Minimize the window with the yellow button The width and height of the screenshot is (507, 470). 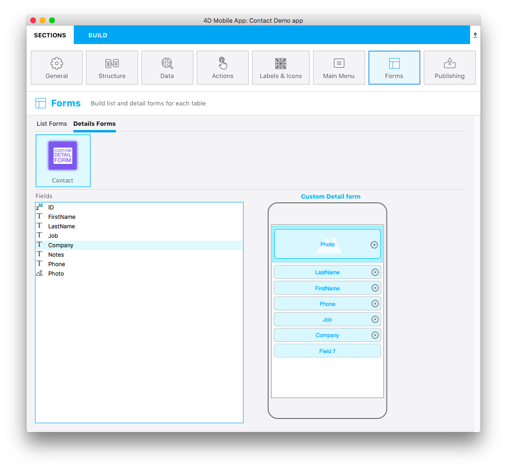(43, 20)
